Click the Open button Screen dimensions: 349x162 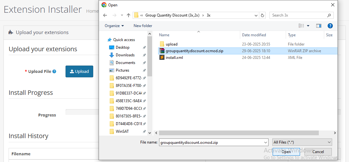coord(286,152)
